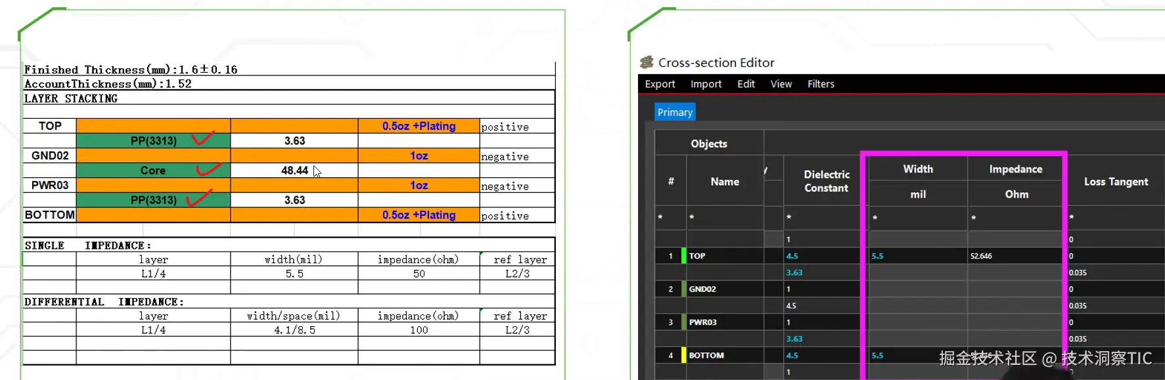Click positive label in the TOP row
Screen dimensions: 1165x380
point(505,127)
